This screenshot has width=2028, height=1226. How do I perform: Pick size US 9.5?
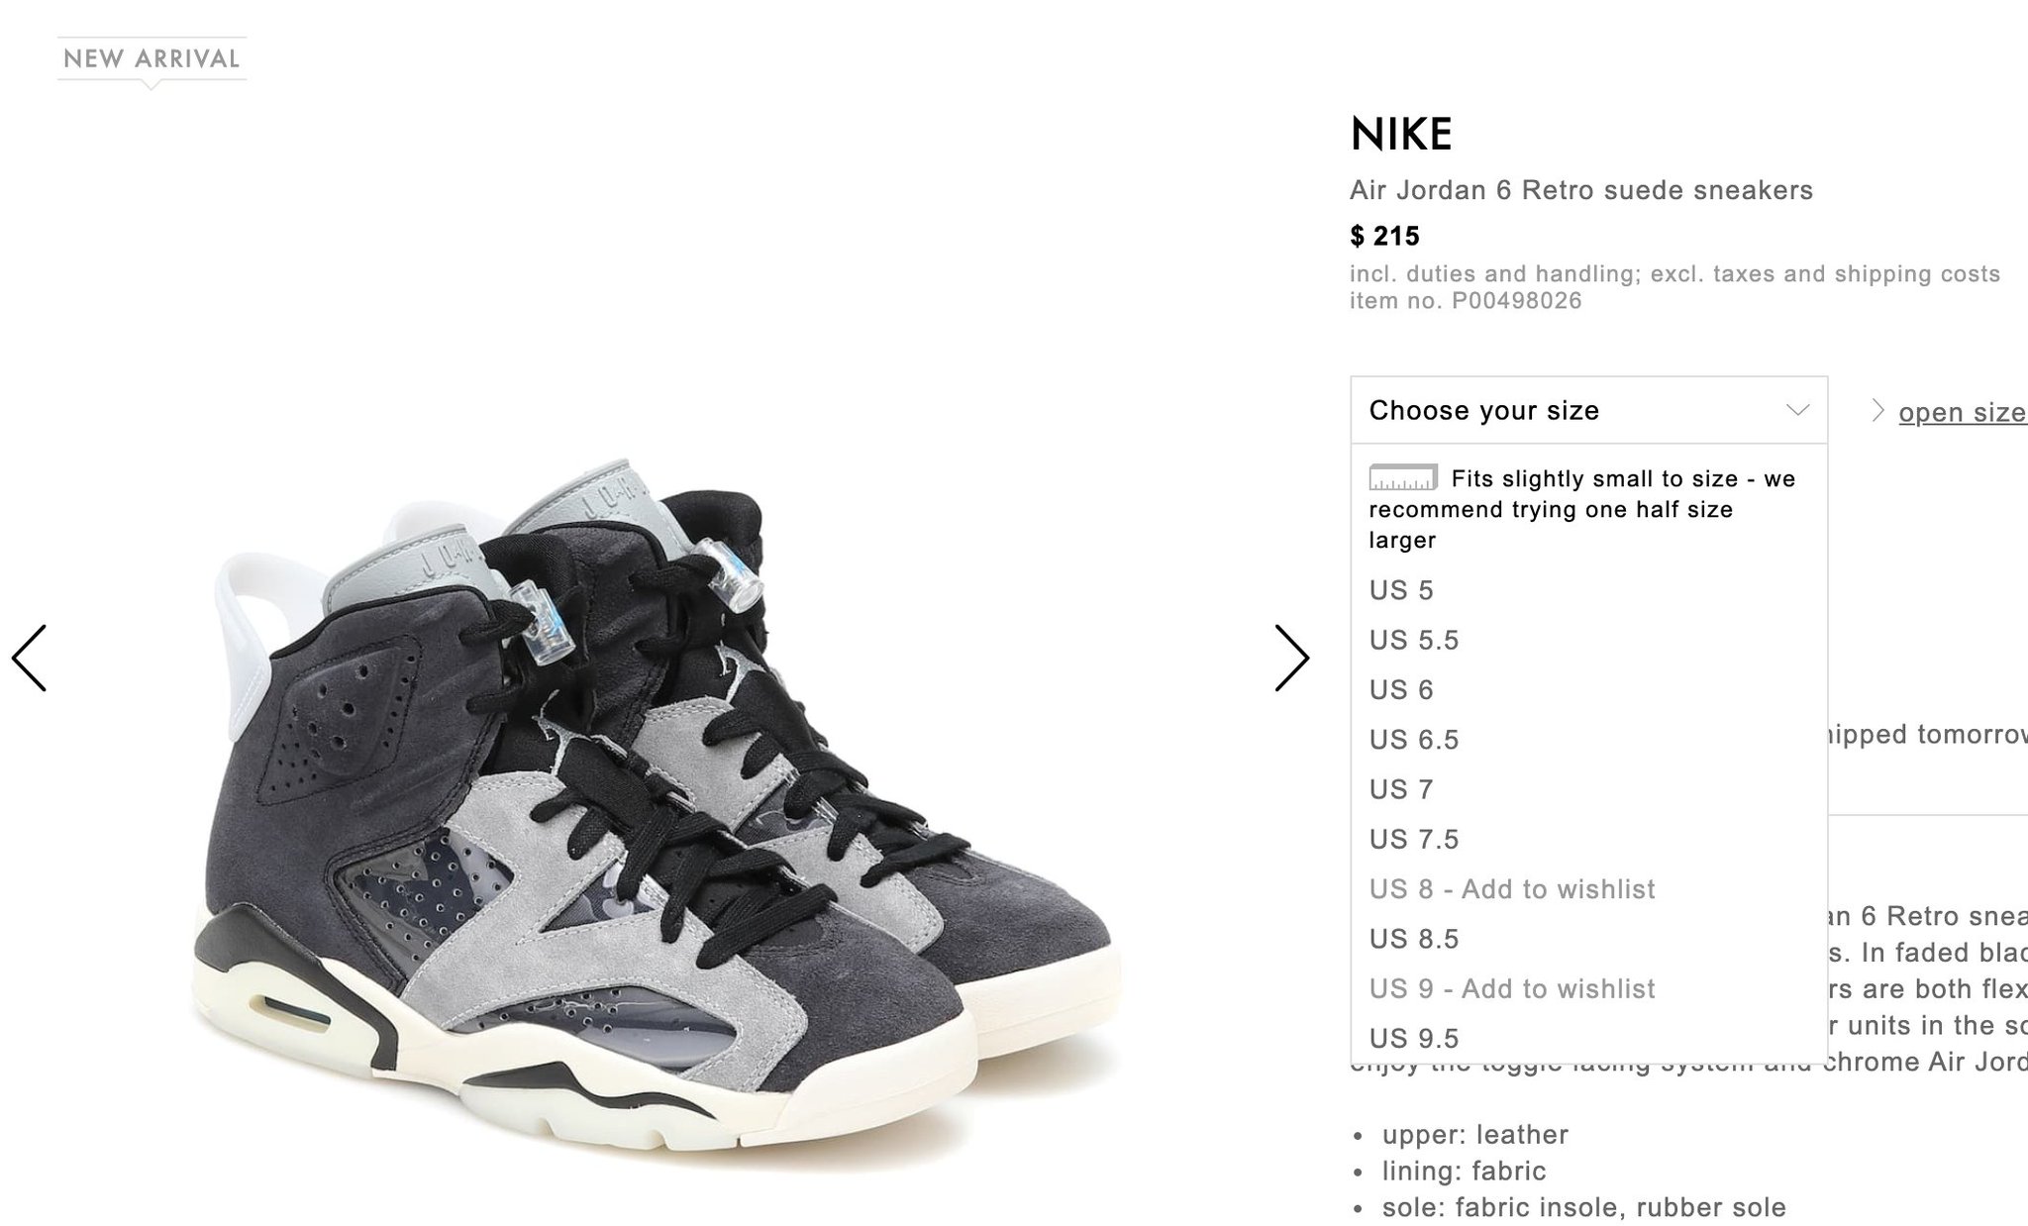[1588, 1038]
